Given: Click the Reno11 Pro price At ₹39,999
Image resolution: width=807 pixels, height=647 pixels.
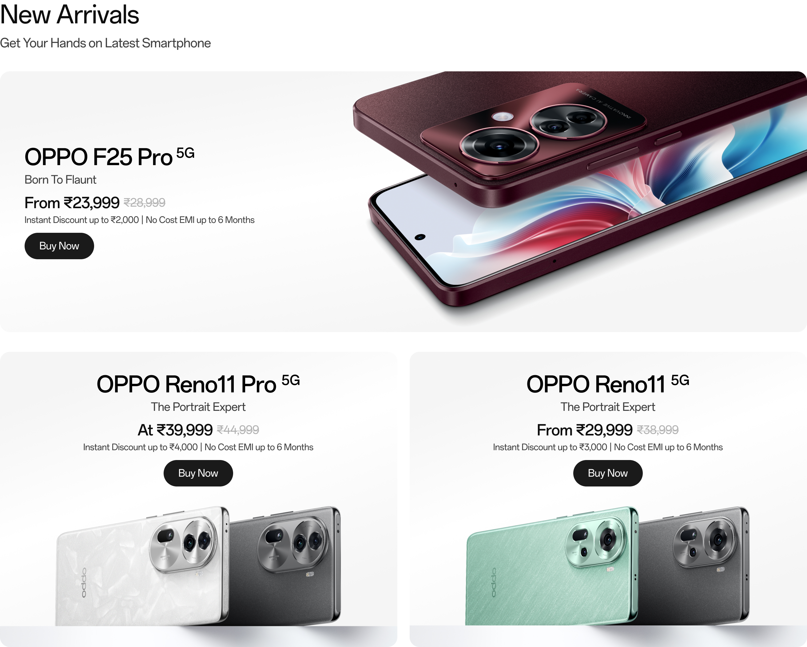Looking at the screenshot, I should (175, 430).
